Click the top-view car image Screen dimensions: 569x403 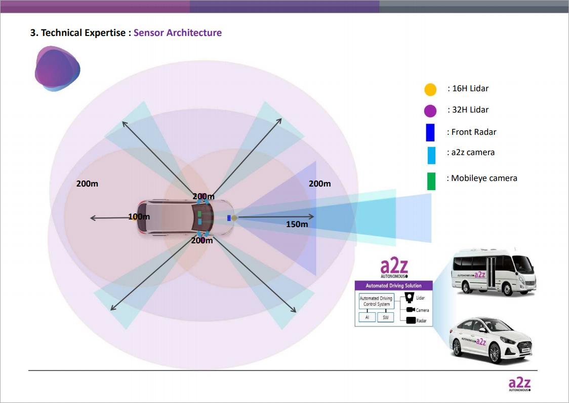185,217
